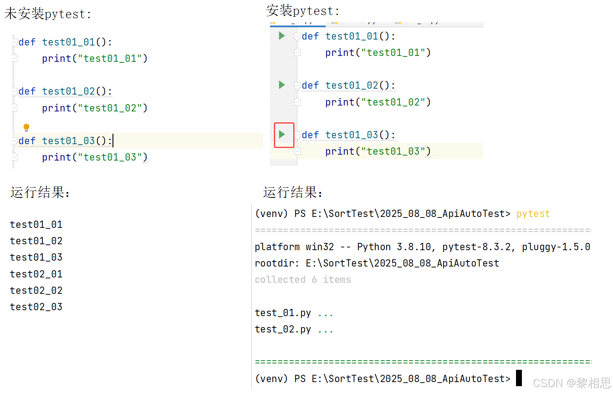Click the test02_03 output line
The image size is (613, 393).
click(x=36, y=307)
